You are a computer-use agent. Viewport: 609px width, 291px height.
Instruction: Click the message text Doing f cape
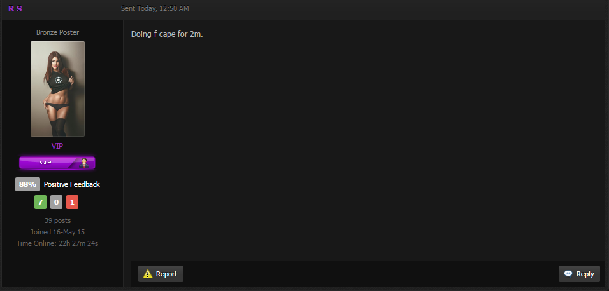(x=154, y=34)
